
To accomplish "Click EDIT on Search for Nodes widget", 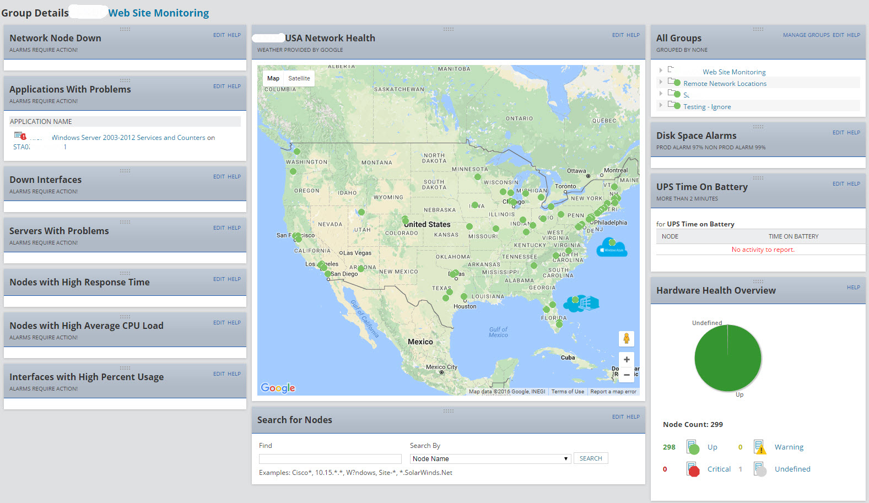I will tap(618, 417).
